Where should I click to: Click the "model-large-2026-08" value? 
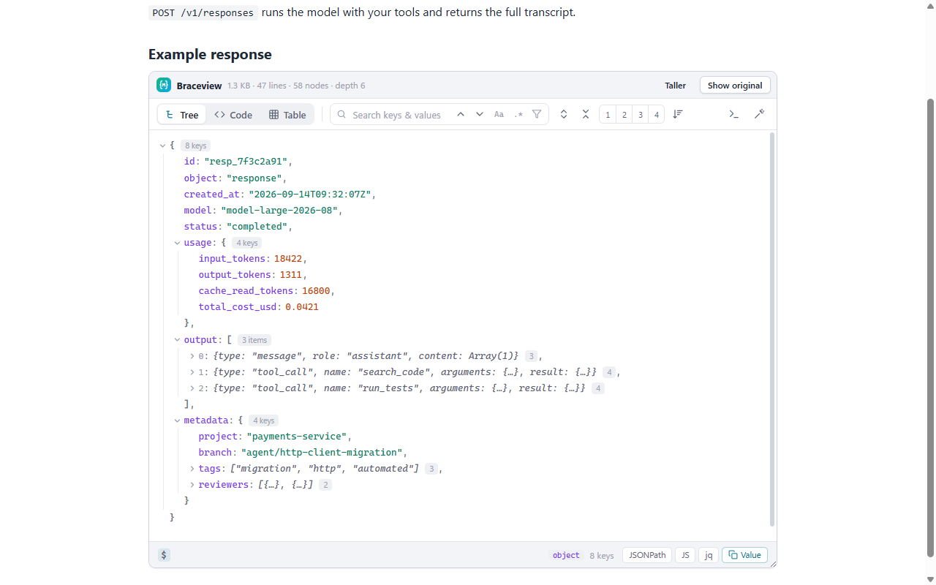279,210
